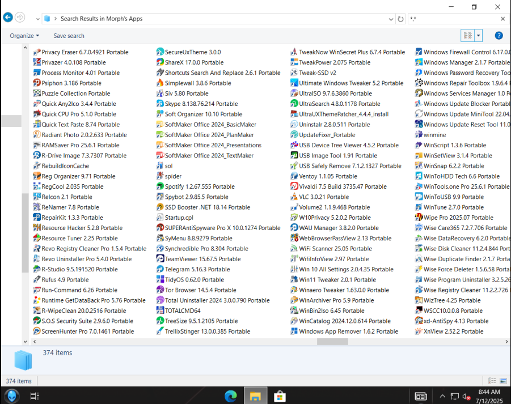Switch to large thumbnails view in status bar
This screenshot has width=511, height=404.
coord(503,381)
